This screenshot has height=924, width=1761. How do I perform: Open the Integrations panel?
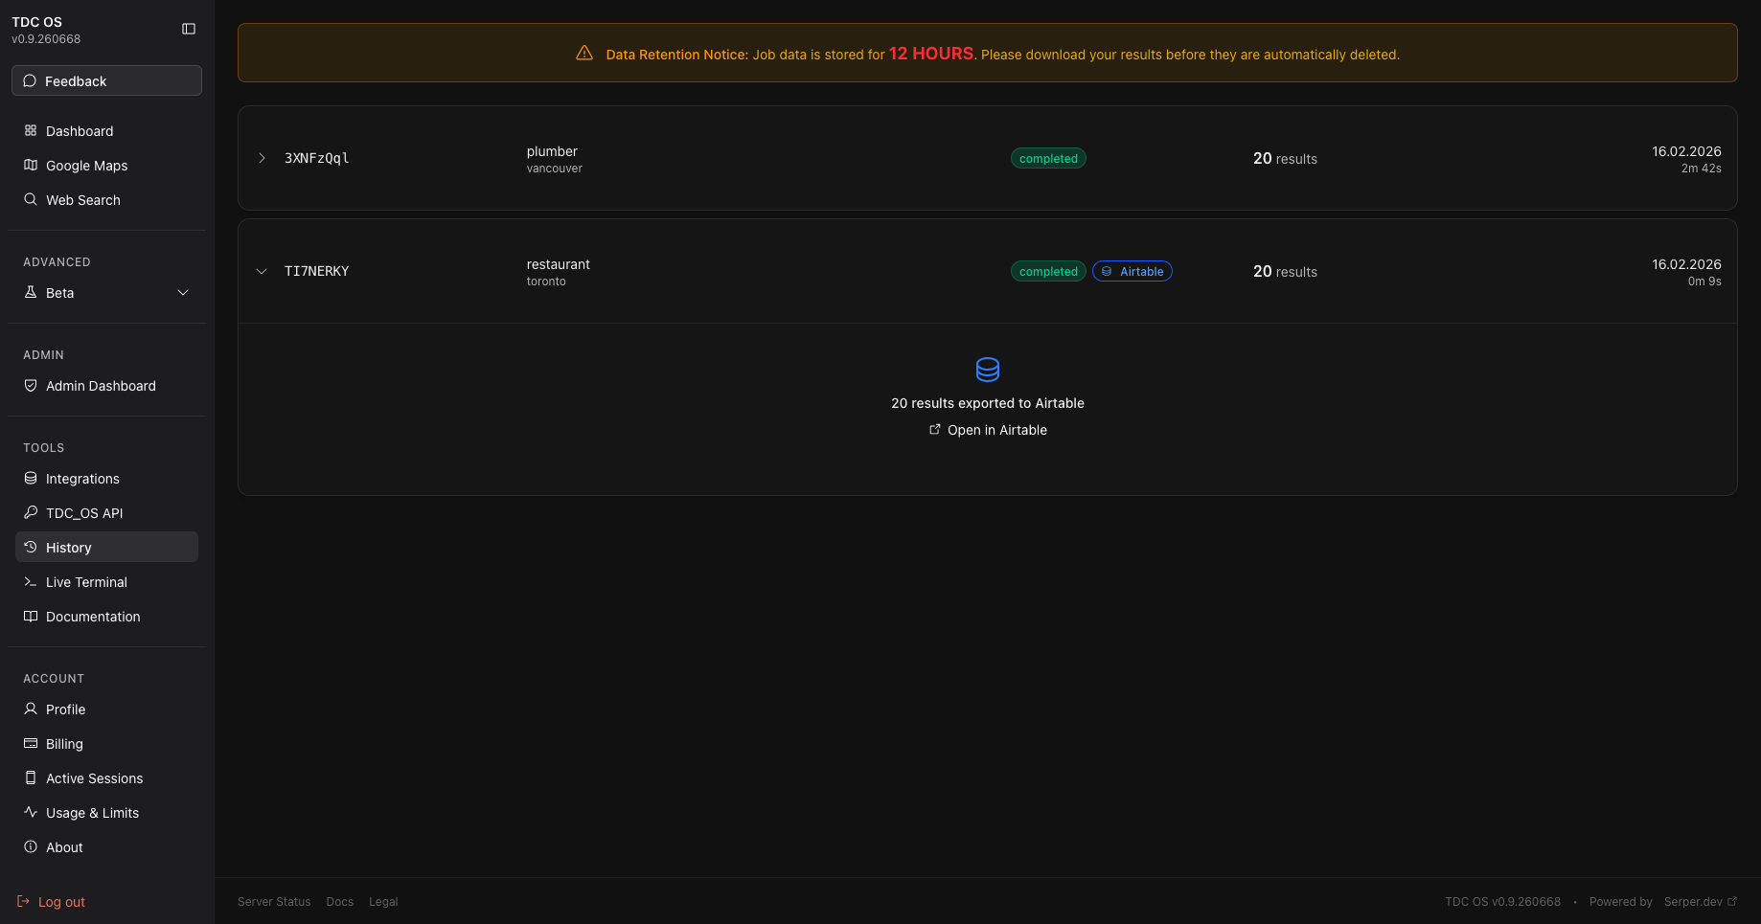[x=82, y=478]
